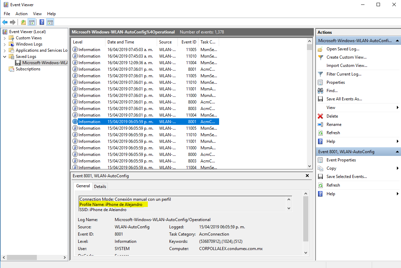Click the Back arrow toolbar icon
Screen dimensions: 401x268
click(5, 22)
